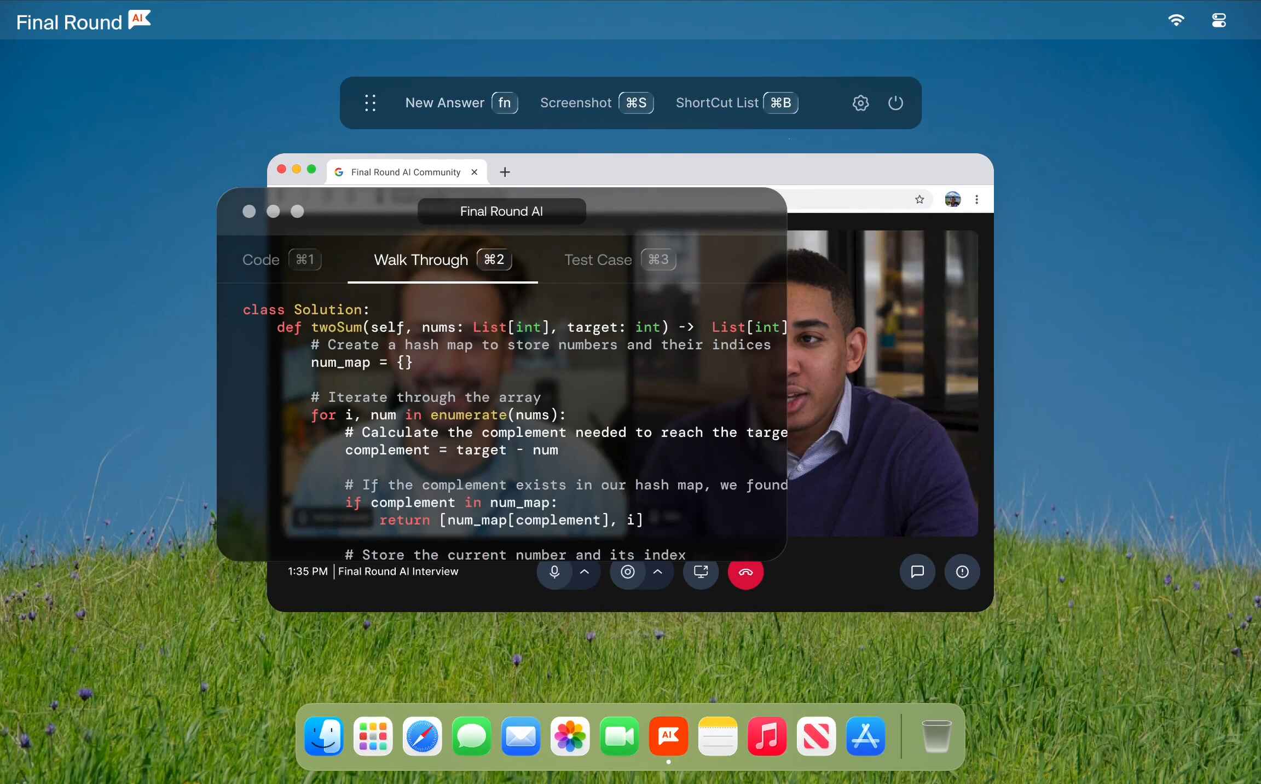Open the Wi-Fi menu bar icon
Image resolution: width=1261 pixels, height=784 pixels.
coord(1176,20)
